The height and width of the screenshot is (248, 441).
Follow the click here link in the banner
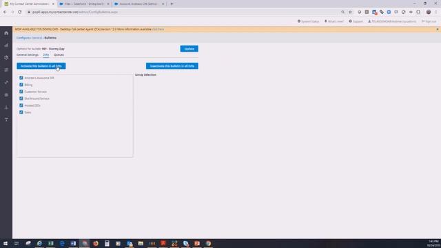pos(158,29)
